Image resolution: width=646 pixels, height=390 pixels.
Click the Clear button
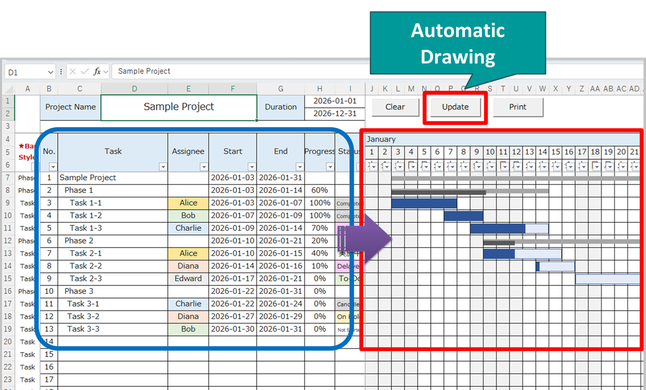[x=395, y=107]
